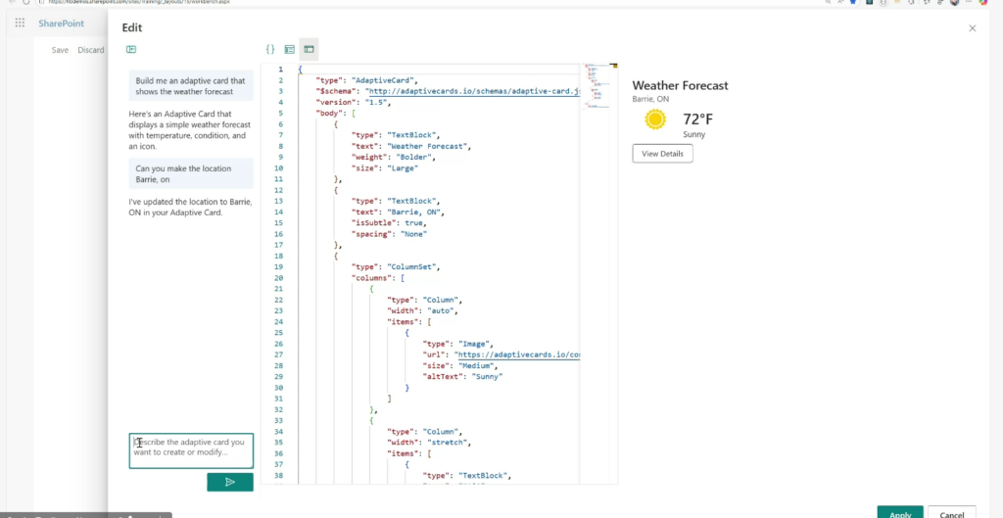The width and height of the screenshot is (1003, 518).
Task: Switch to JSON code view with braces icon
Action: pos(270,49)
